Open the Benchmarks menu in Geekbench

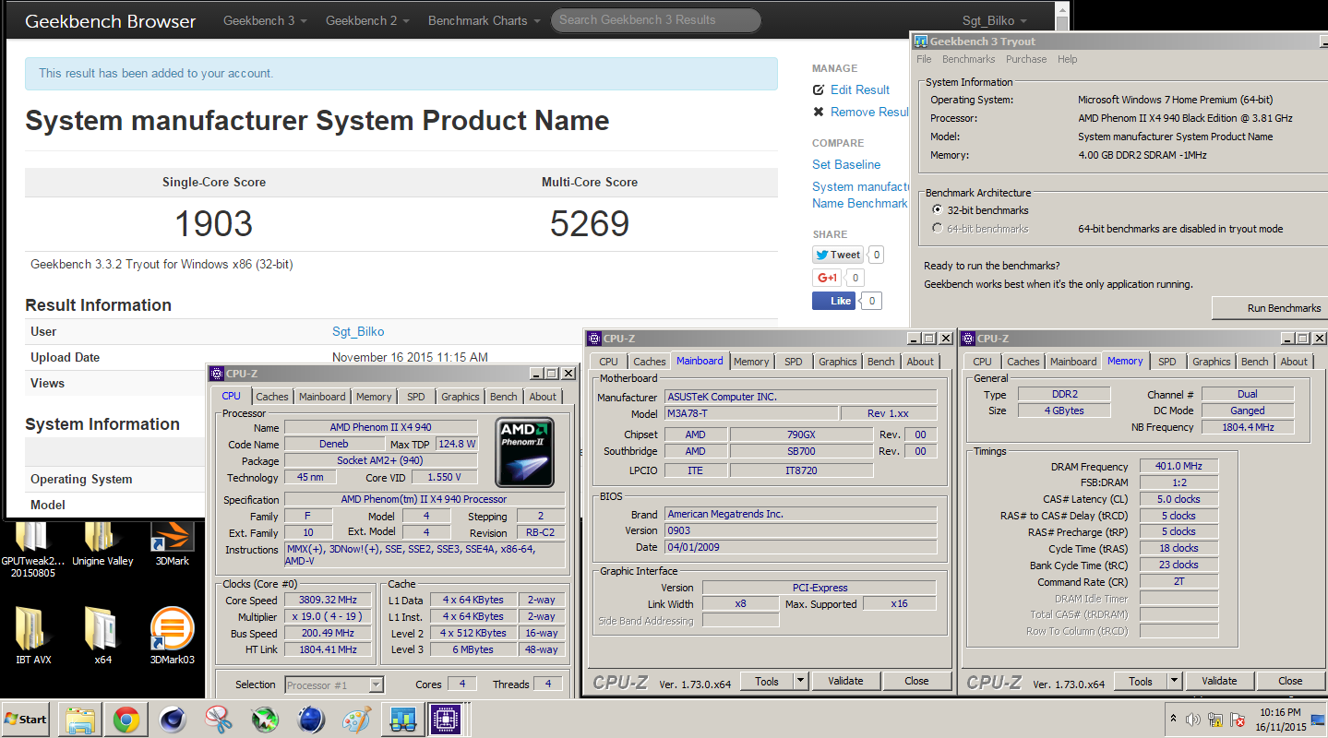pyautogui.click(x=968, y=59)
